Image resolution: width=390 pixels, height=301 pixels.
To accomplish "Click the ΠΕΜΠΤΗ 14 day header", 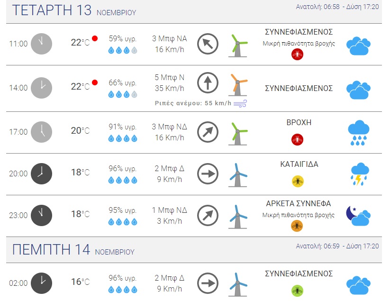I will [x=51, y=249].
